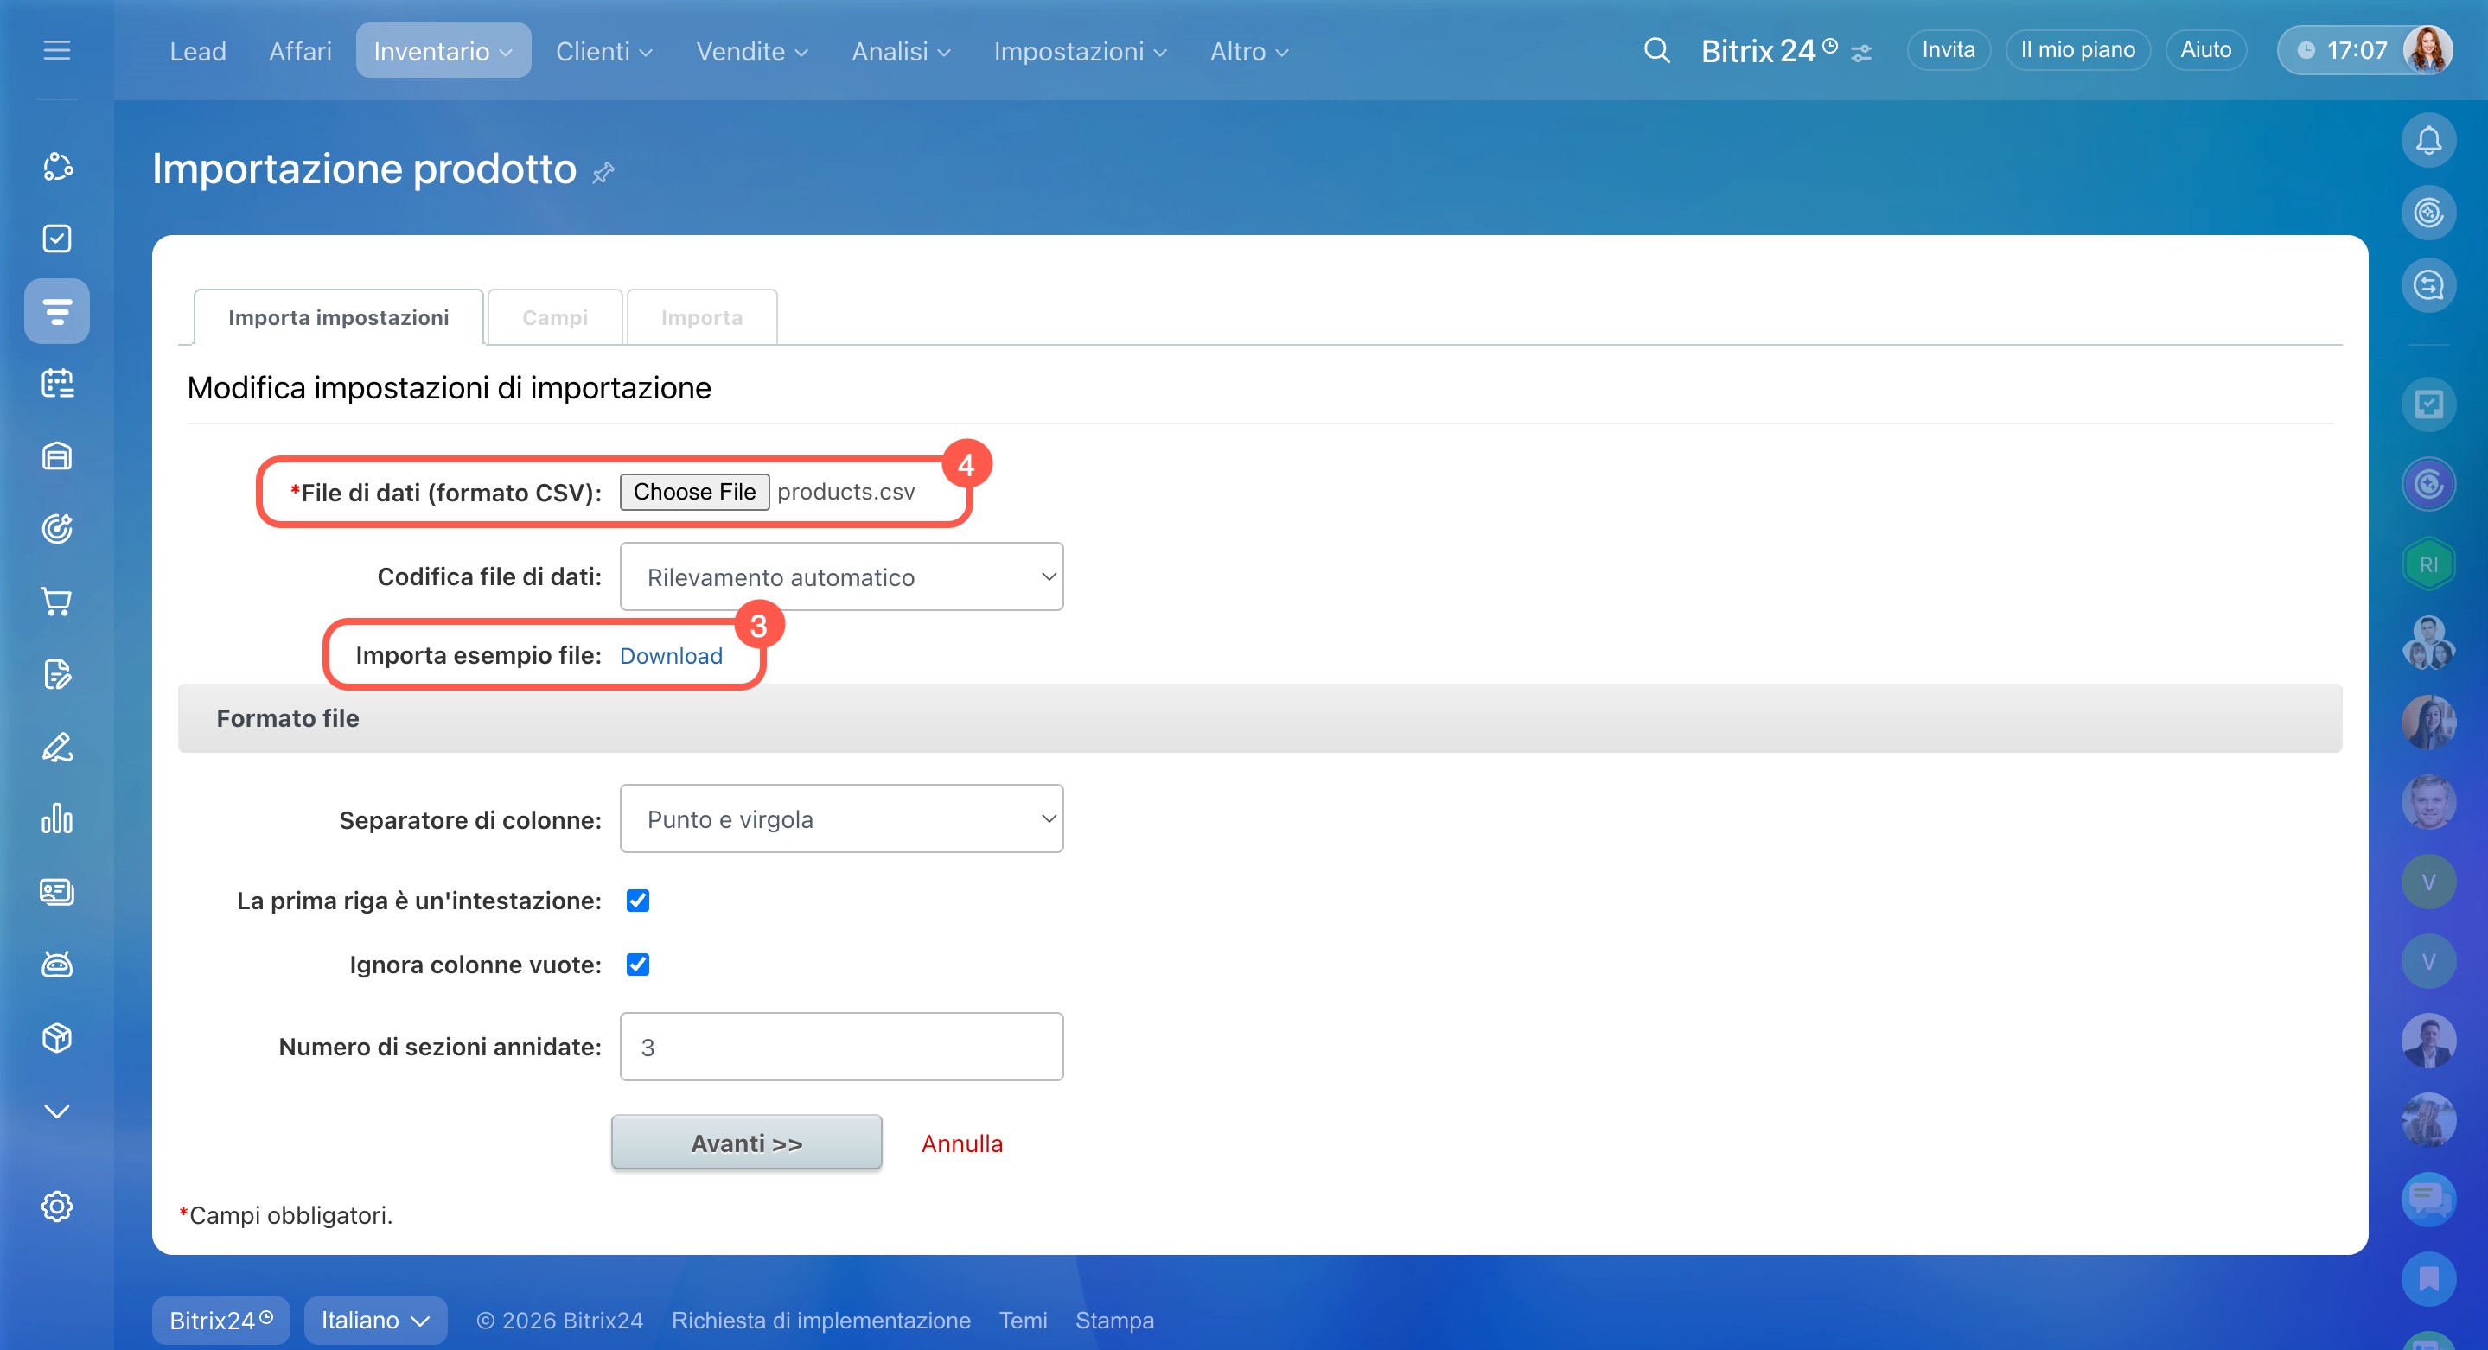2488x1350 pixels.
Task: Click the search magnifier icon
Action: click(1656, 50)
